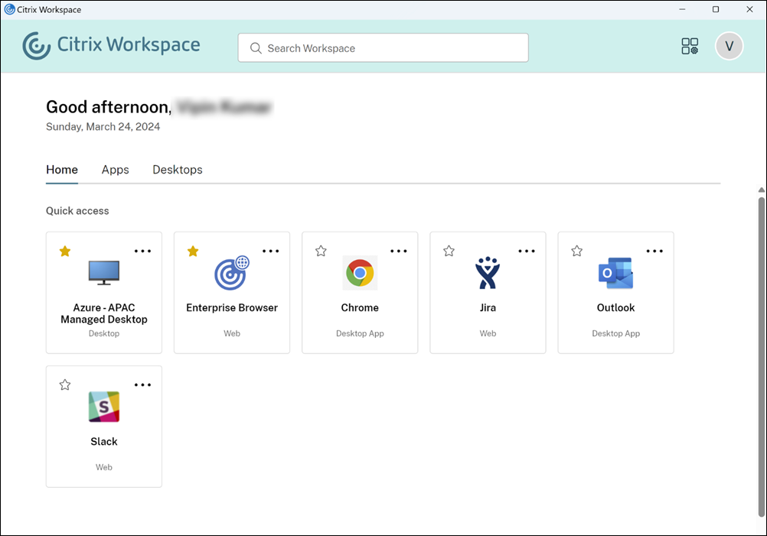Click the user account avatar V
Image resolution: width=767 pixels, height=536 pixels.
[x=729, y=47]
